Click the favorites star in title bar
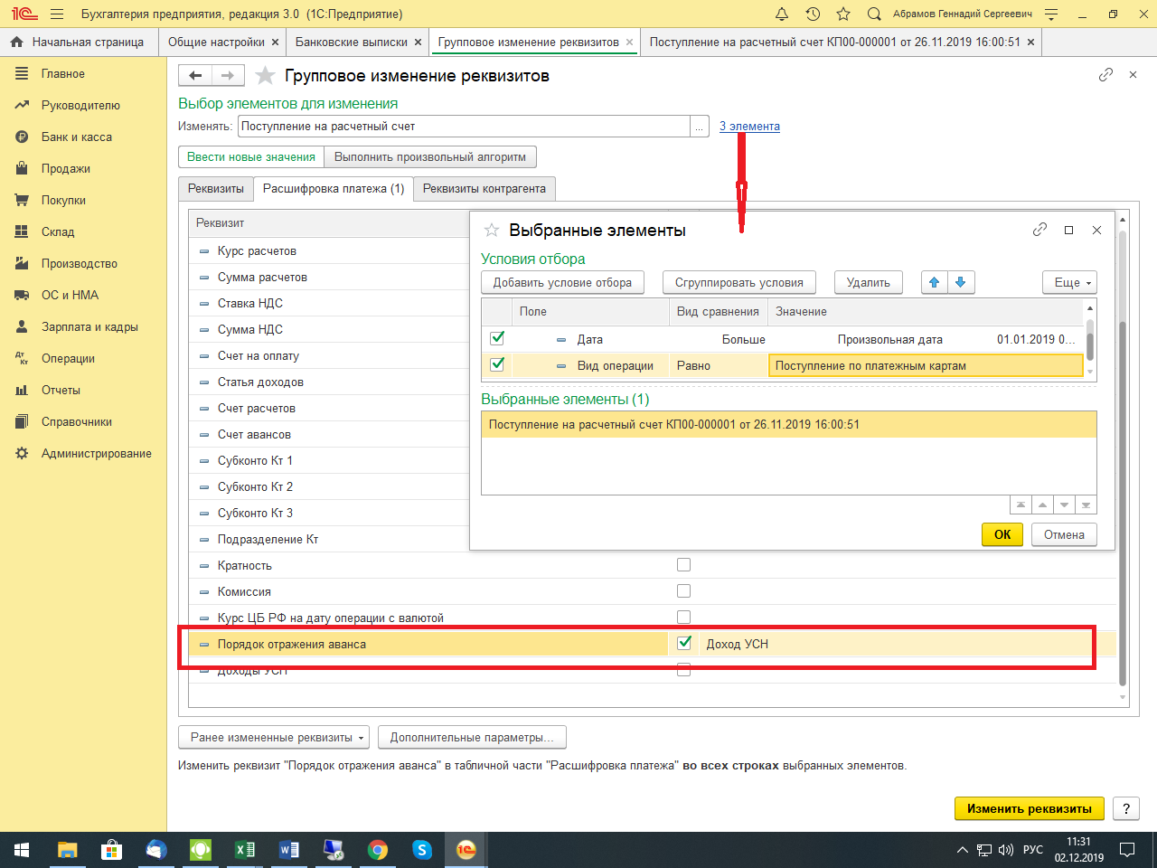This screenshot has width=1157, height=868. point(843,14)
